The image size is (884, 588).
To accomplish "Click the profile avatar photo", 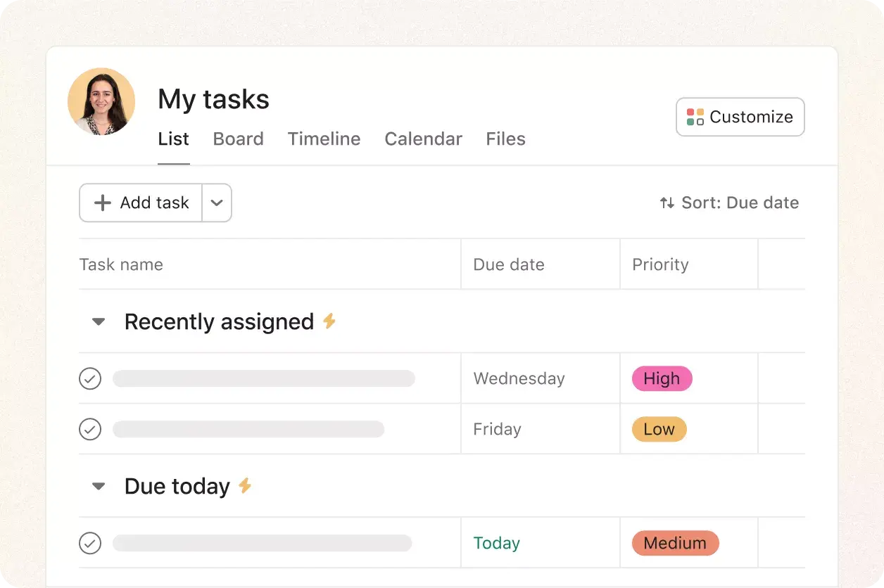I will click(101, 101).
